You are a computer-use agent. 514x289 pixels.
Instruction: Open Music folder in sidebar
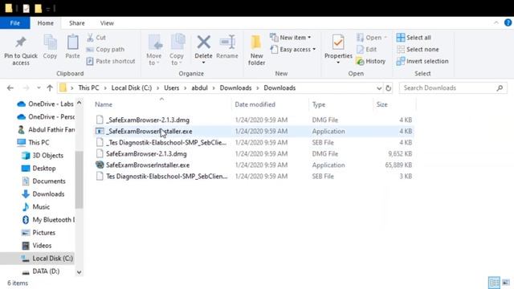click(x=35, y=207)
